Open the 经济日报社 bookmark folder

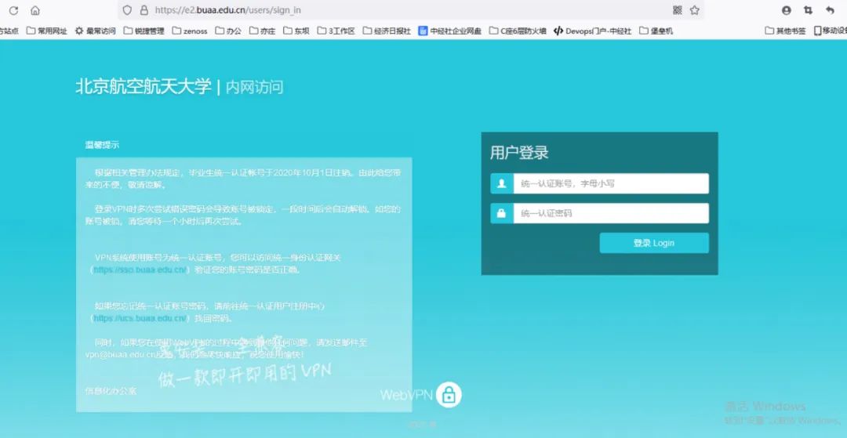click(x=387, y=31)
